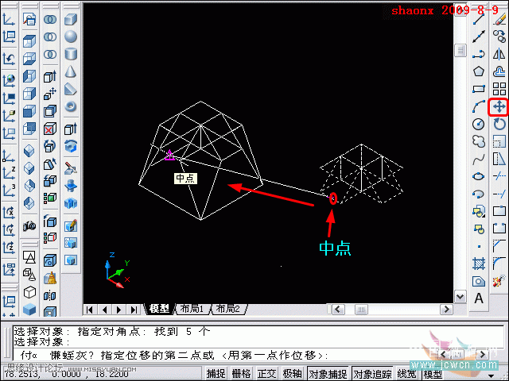Select the Hatch tool
Screen dimensions: 509x381
[x=479, y=264]
